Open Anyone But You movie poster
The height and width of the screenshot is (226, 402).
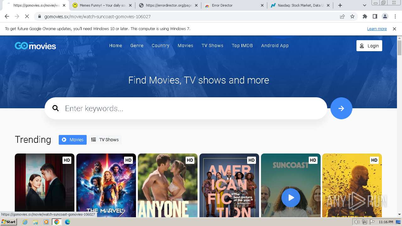pyautogui.click(x=168, y=185)
